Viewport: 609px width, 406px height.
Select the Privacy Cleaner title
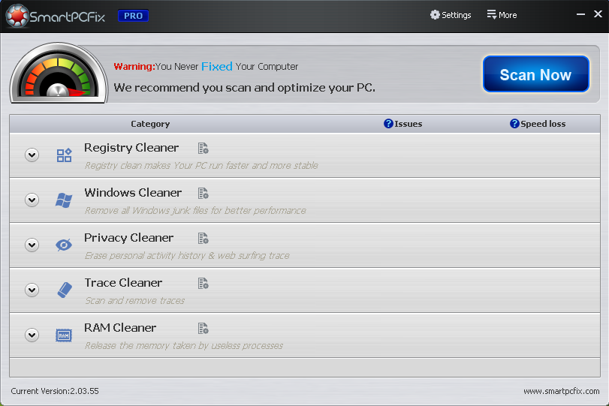pos(128,238)
